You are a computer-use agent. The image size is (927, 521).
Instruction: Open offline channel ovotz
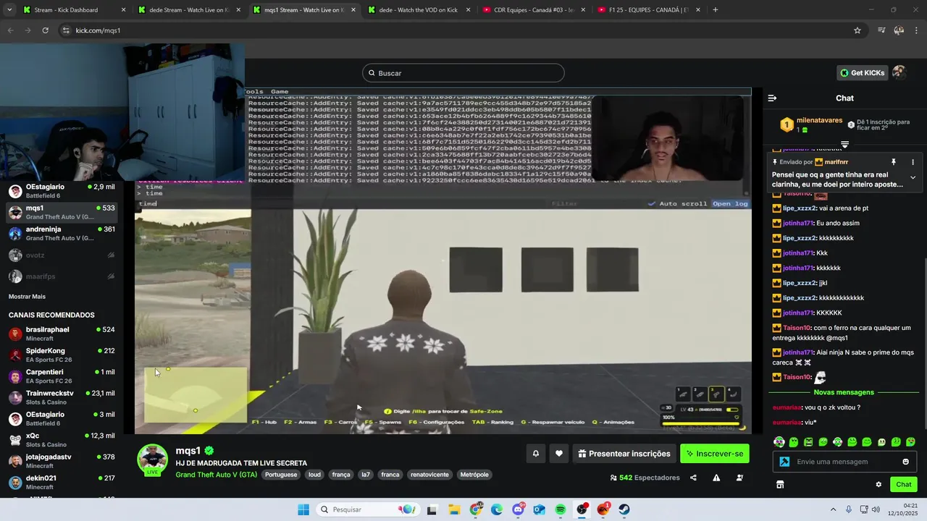62,255
